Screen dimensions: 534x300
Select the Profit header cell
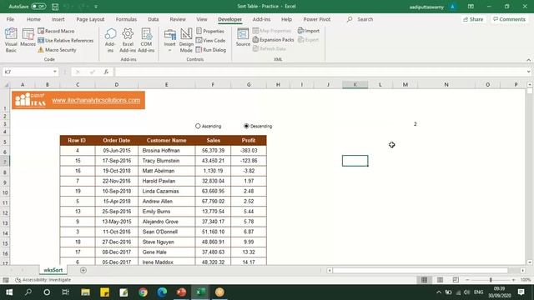(x=249, y=141)
